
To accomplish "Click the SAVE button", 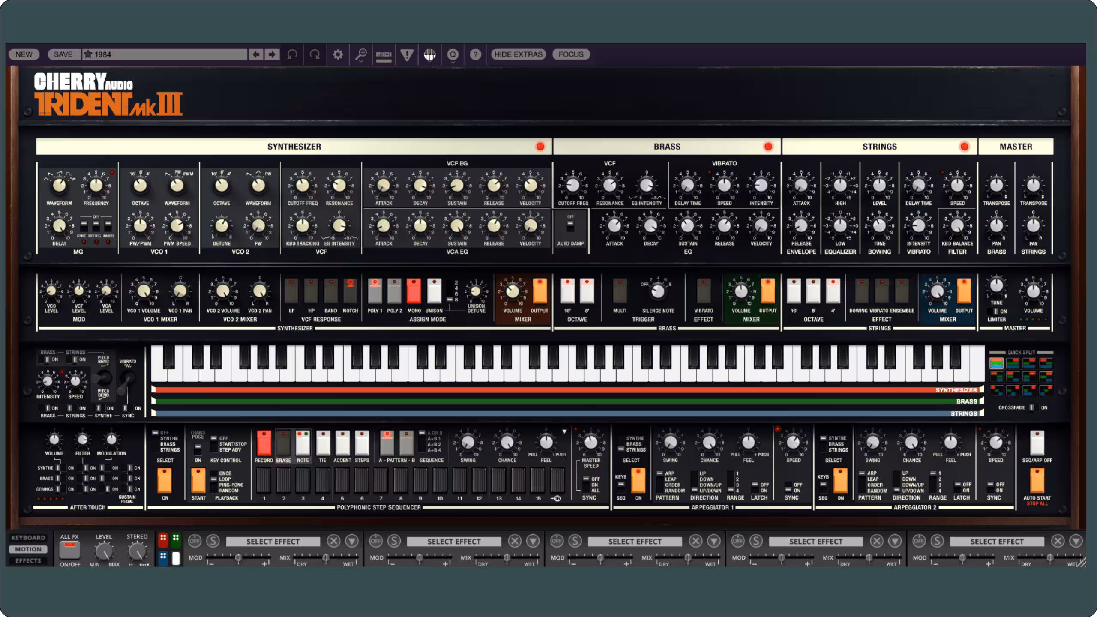I will pos(63,54).
